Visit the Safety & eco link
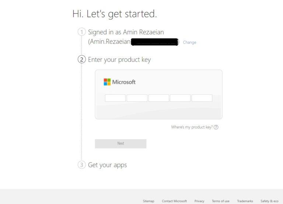Screen dimensions: 283x204 (x=269, y=201)
